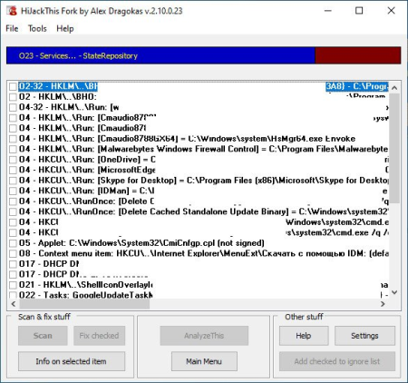Open Info on selected item
Image resolution: width=408 pixels, height=383 pixels.
[72, 361]
